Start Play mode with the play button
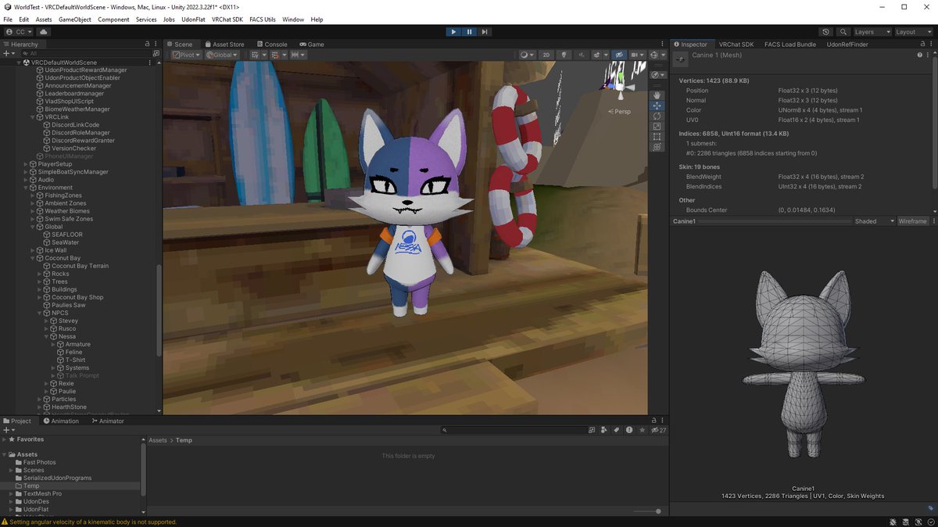Image resolution: width=938 pixels, height=527 pixels. pos(453,32)
